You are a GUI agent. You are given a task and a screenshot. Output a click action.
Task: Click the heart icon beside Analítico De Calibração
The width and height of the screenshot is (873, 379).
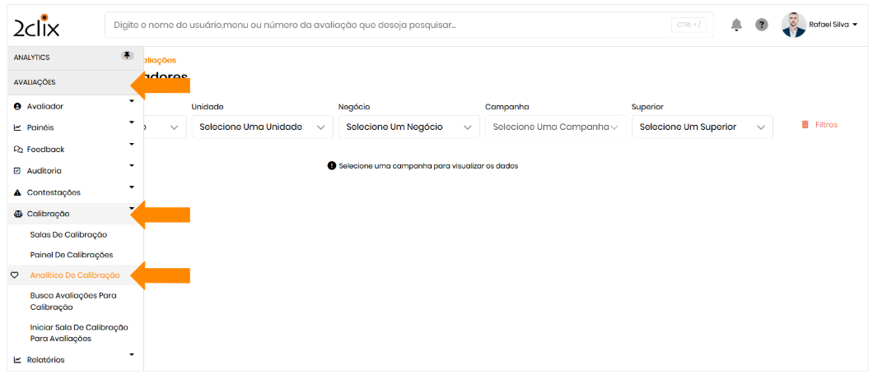tap(14, 275)
